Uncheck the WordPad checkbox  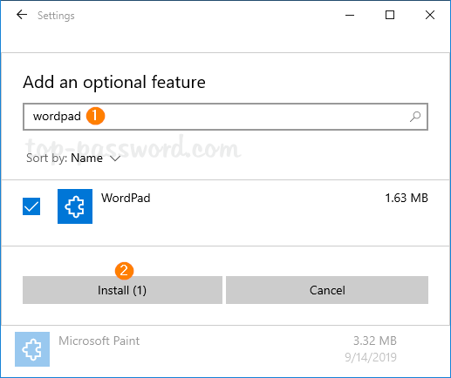pyautogui.click(x=31, y=206)
